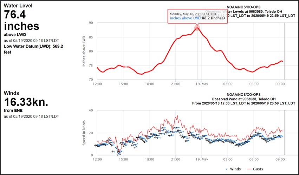Image resolution: width=299 pixels, height=175 pixels.
Task: Click the 76.4 water level value
Action: [15, 14]
